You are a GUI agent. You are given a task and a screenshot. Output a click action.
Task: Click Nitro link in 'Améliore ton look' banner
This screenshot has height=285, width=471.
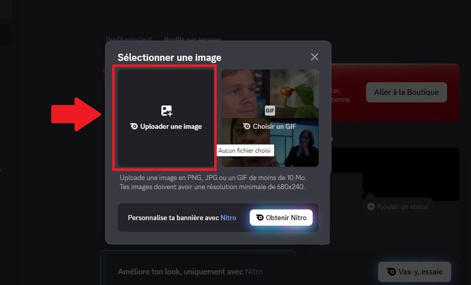(x=254, y=272)
